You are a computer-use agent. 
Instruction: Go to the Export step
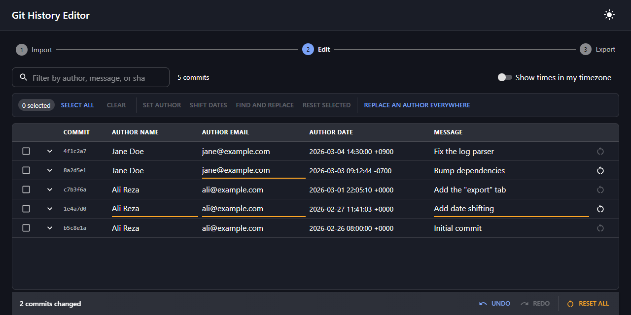[597, 49]
